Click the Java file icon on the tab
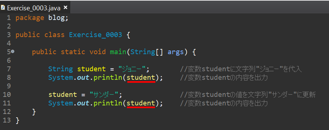Viewport: 329px width, 130px height. [3, 8]
